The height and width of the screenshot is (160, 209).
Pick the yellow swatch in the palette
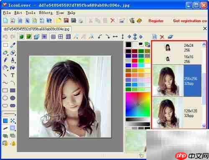point(148,61)
